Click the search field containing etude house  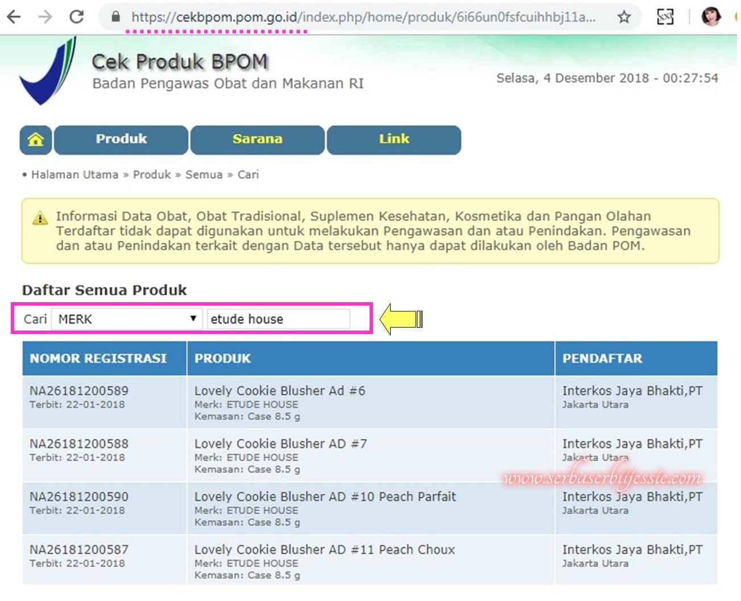pos(279,319)
